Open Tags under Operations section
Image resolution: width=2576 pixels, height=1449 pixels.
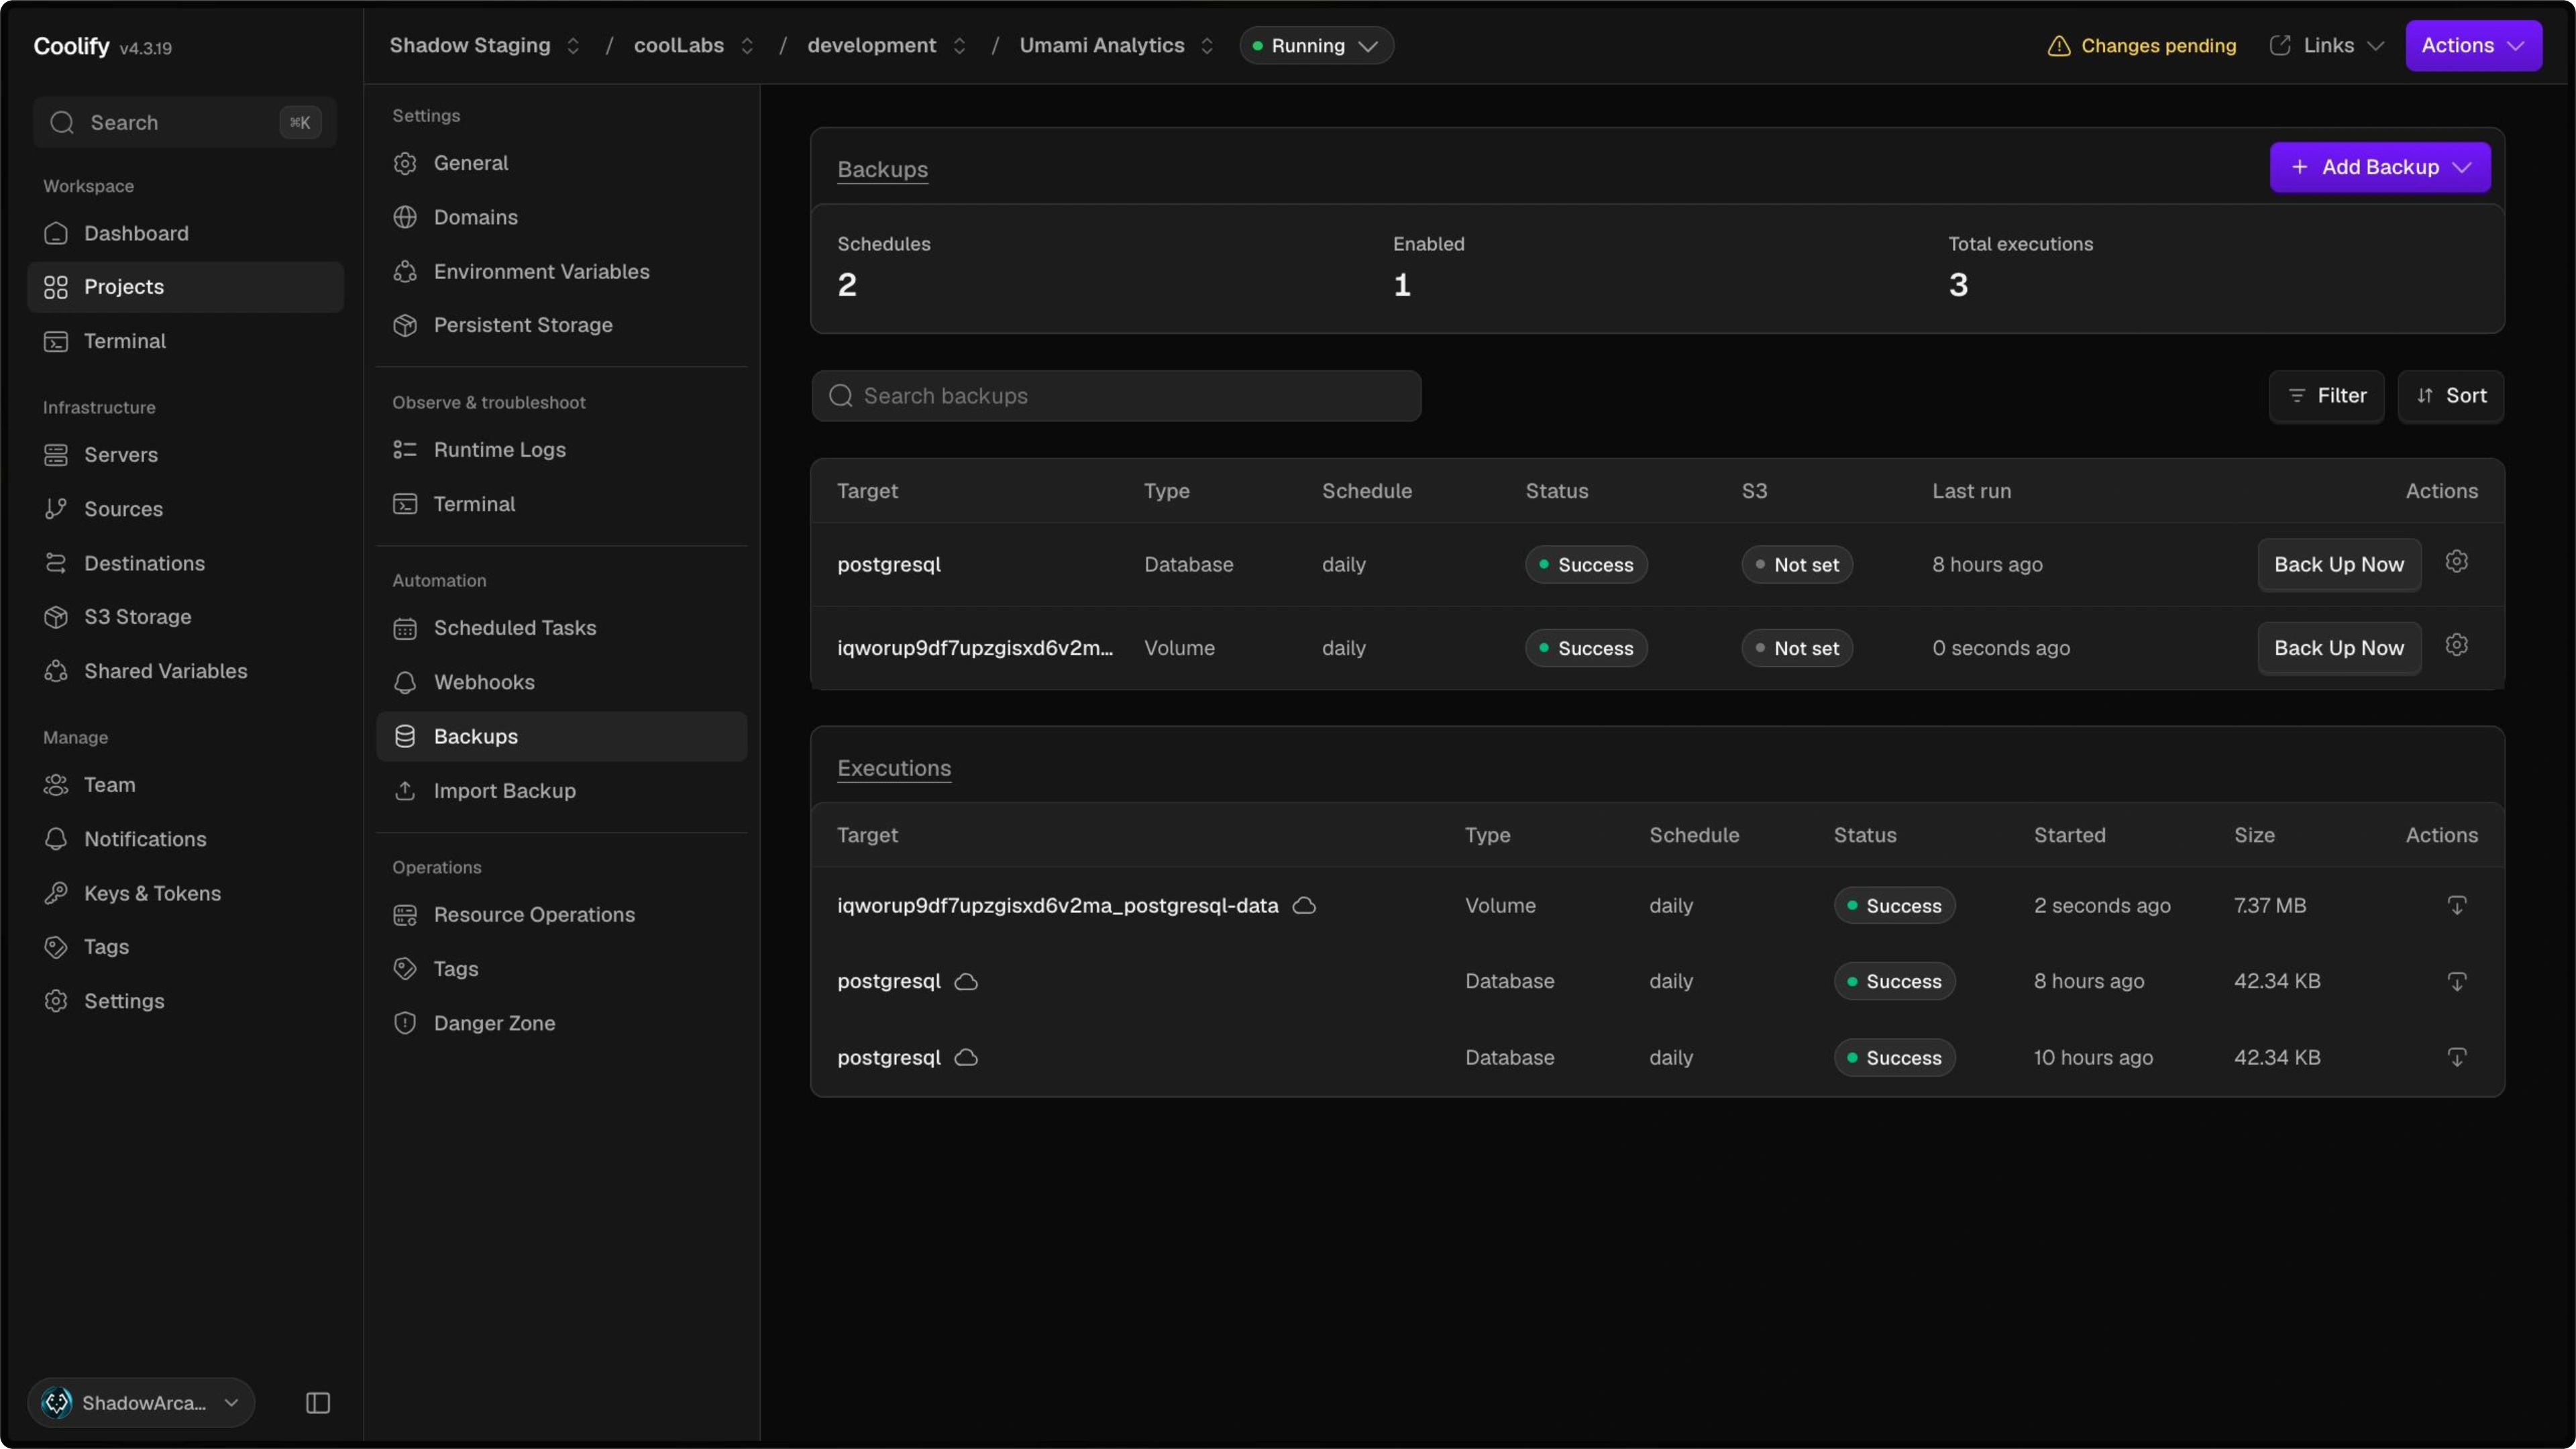point(561,969)
